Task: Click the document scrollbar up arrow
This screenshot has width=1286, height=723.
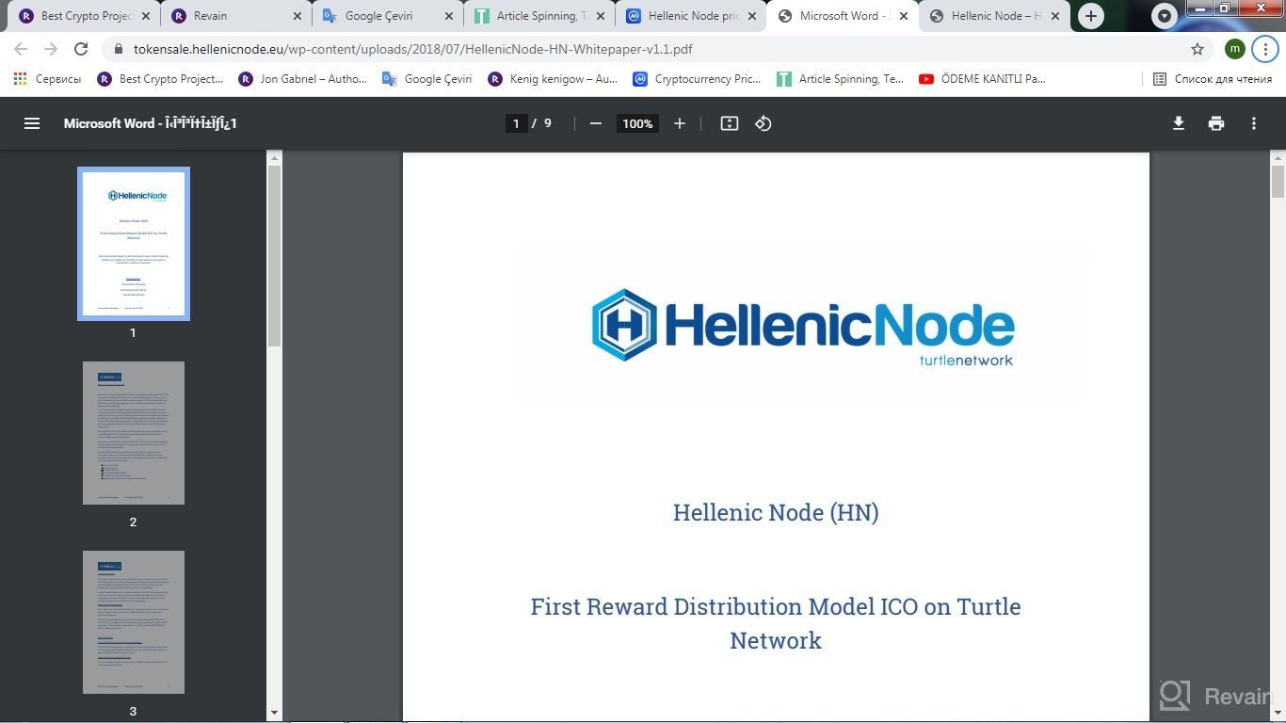Action: coord(1278,158)
